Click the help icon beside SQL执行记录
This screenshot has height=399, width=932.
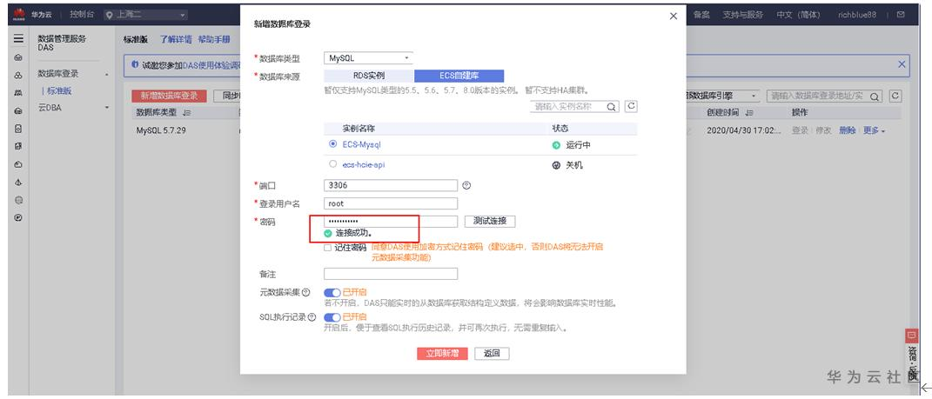(312, 317)
